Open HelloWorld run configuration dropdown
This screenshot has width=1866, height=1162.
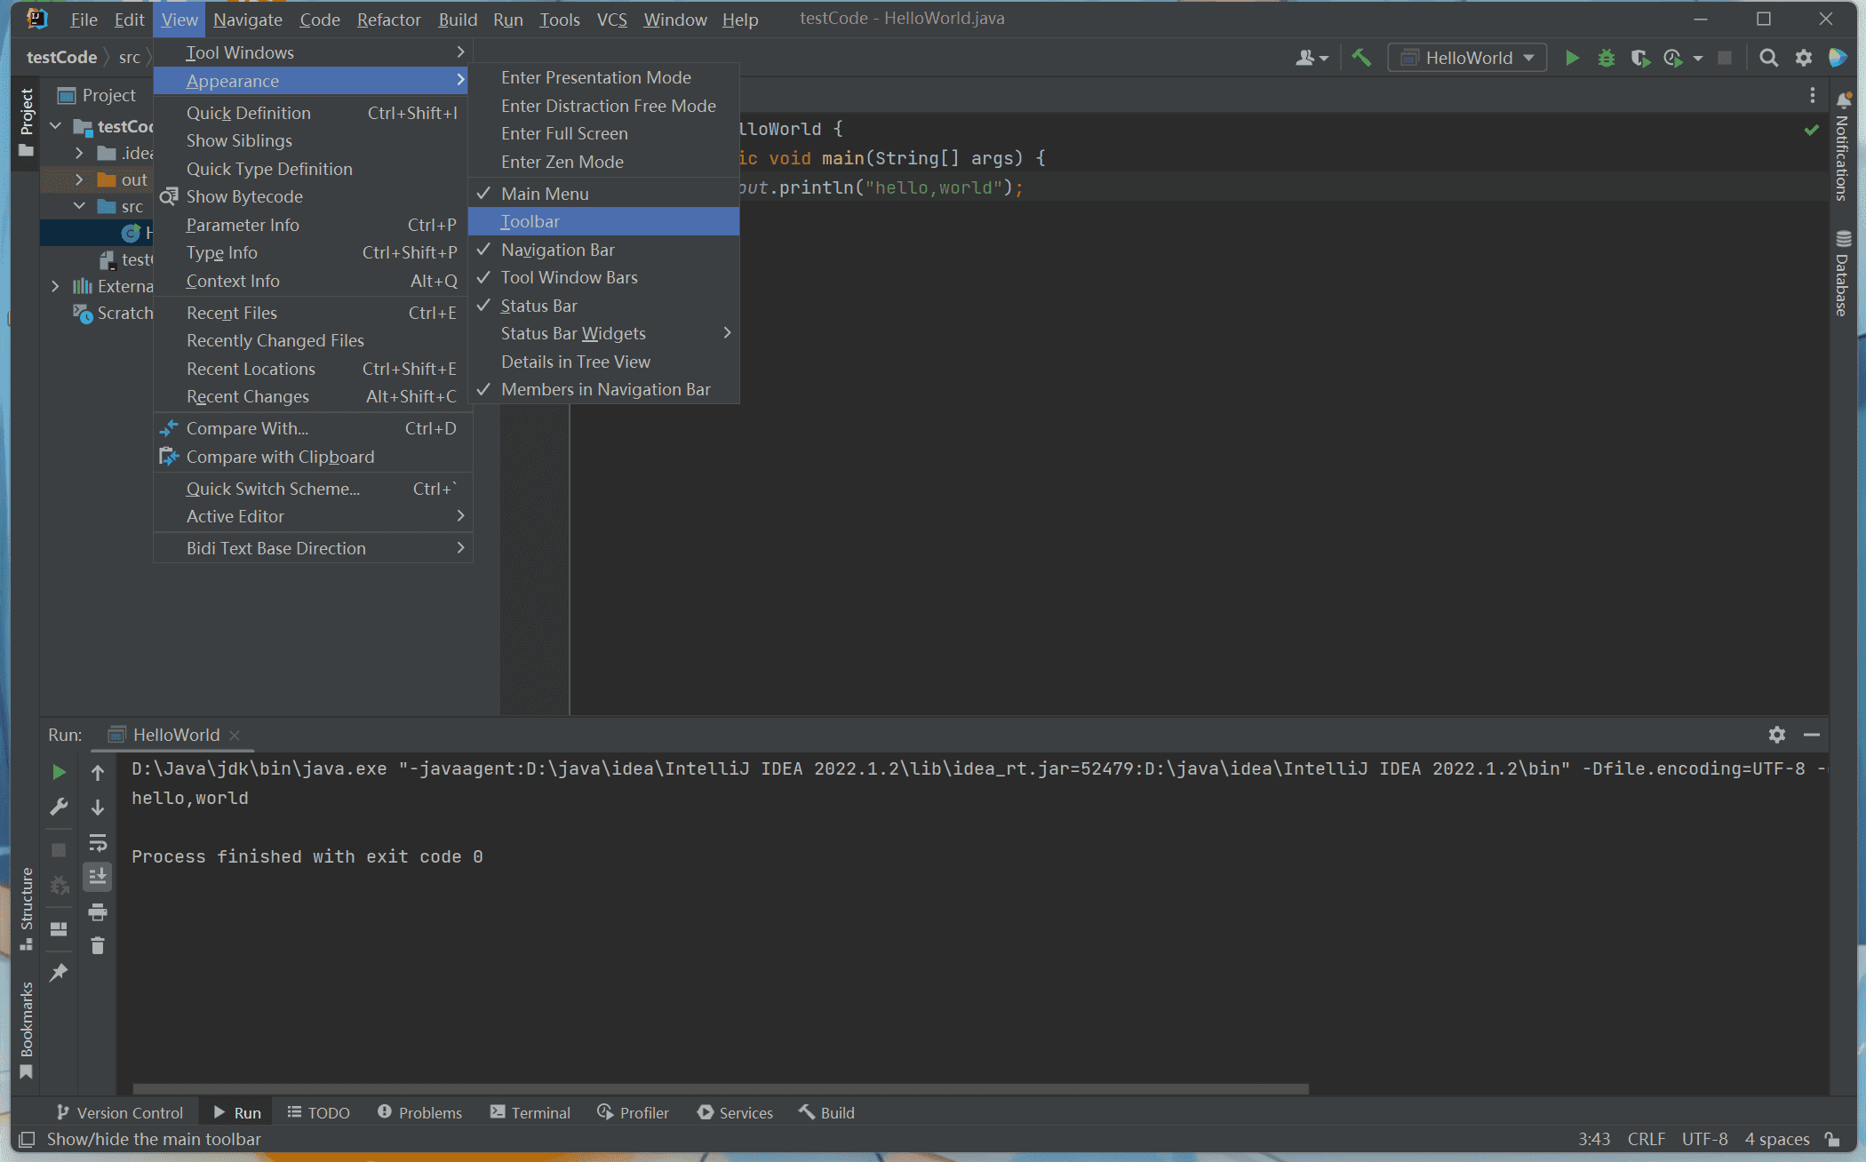pos(1468,58)
